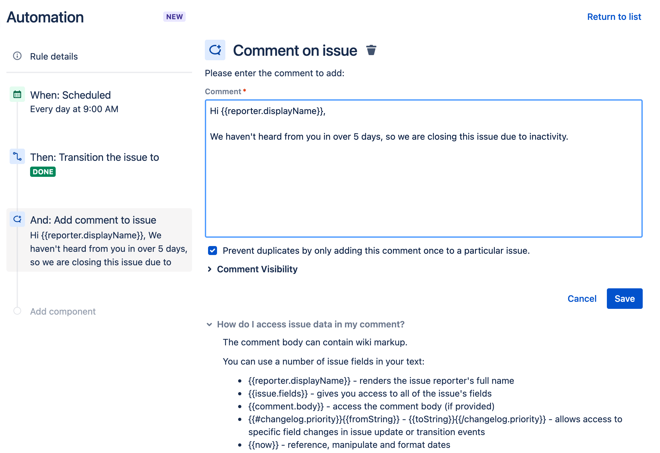Click the Cancel button
The image size is (660, 453).
pos(582,299)
